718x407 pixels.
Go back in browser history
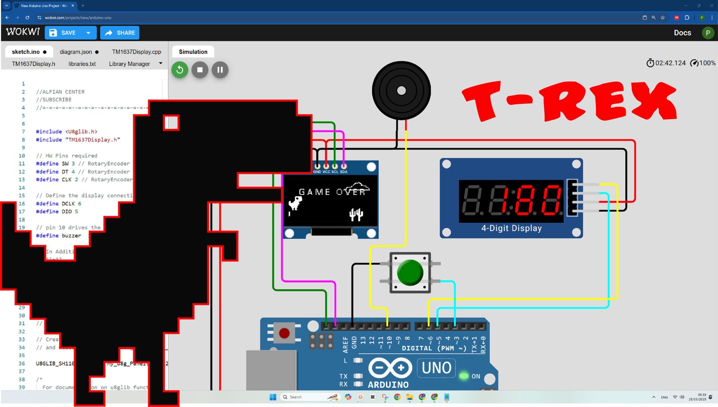click(x=7, y=18)
